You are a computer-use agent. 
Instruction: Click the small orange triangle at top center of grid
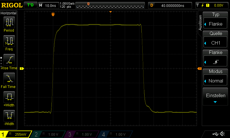tap(110, 12)
